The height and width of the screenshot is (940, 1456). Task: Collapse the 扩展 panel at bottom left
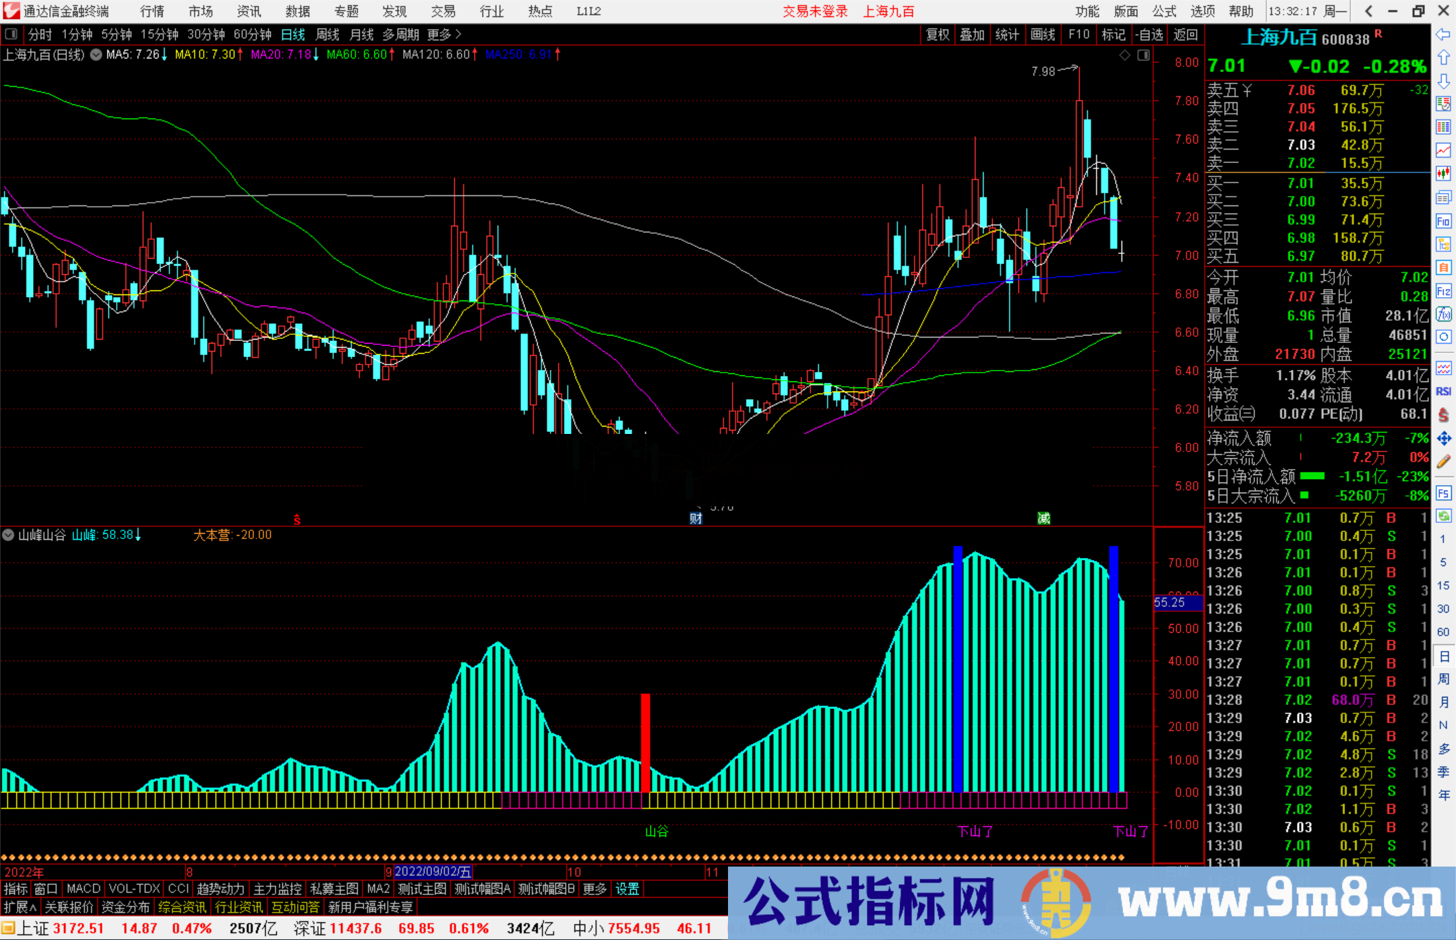[18, 907]
